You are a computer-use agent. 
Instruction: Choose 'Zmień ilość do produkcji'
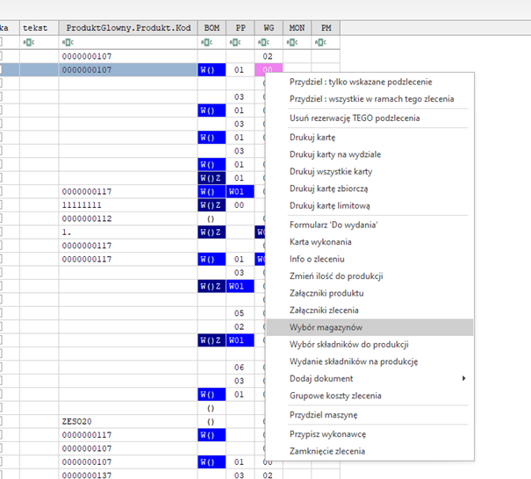point(370,276)
